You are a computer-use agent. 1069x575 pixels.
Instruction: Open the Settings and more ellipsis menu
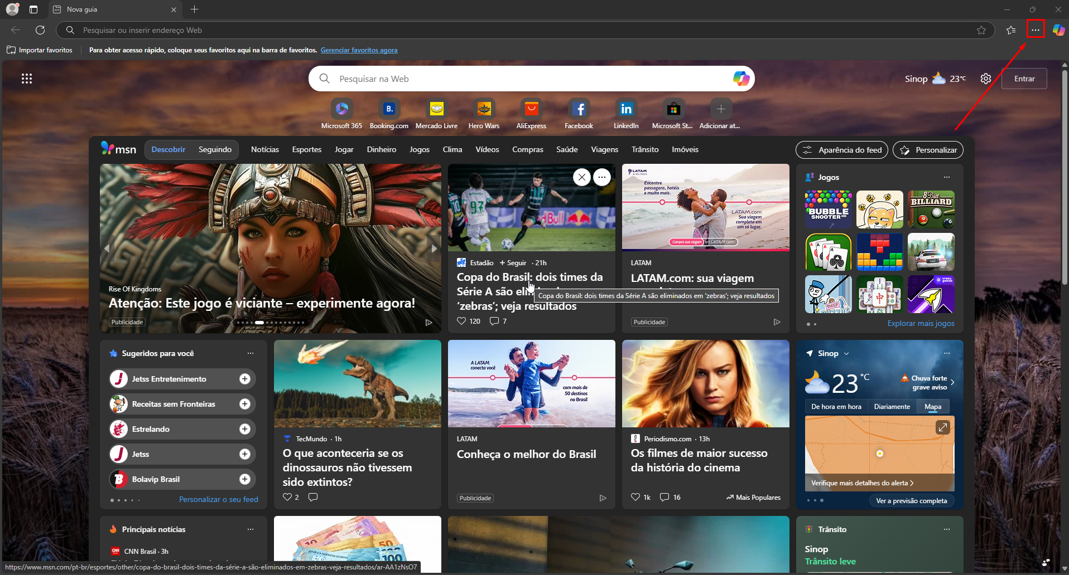(x=1035, y=30)
